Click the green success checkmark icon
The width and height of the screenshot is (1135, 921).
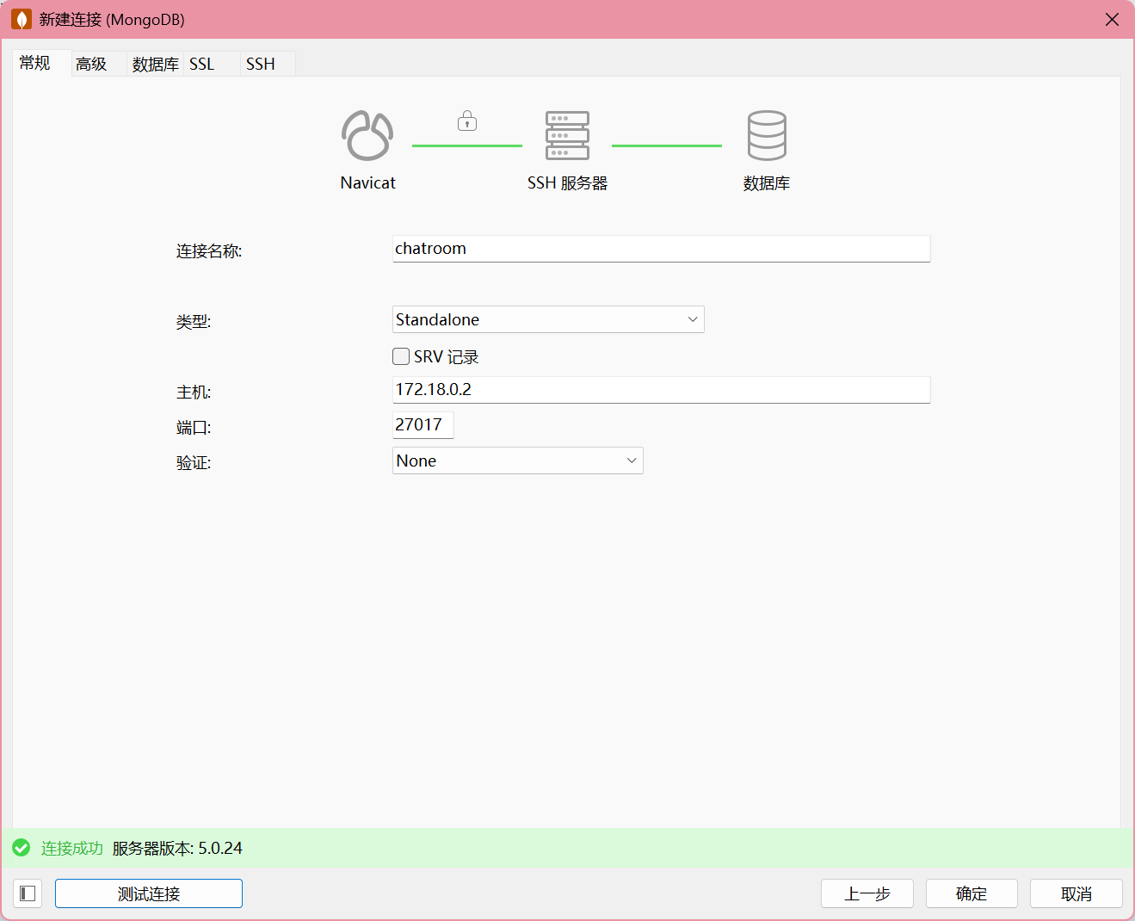(x=22, y=848)
